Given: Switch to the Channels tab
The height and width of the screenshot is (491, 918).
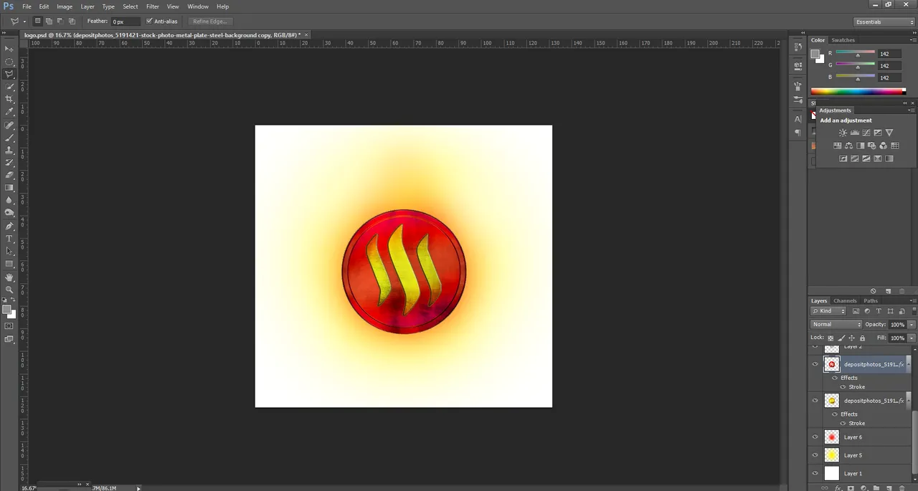Looking at the screenshot, I should (845, 301).
